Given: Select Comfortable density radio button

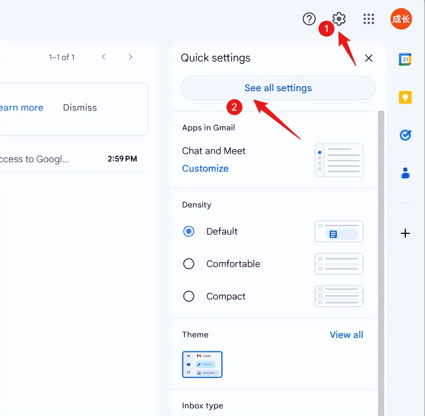Looking at the screenshot, I should [x=188, y=264].
